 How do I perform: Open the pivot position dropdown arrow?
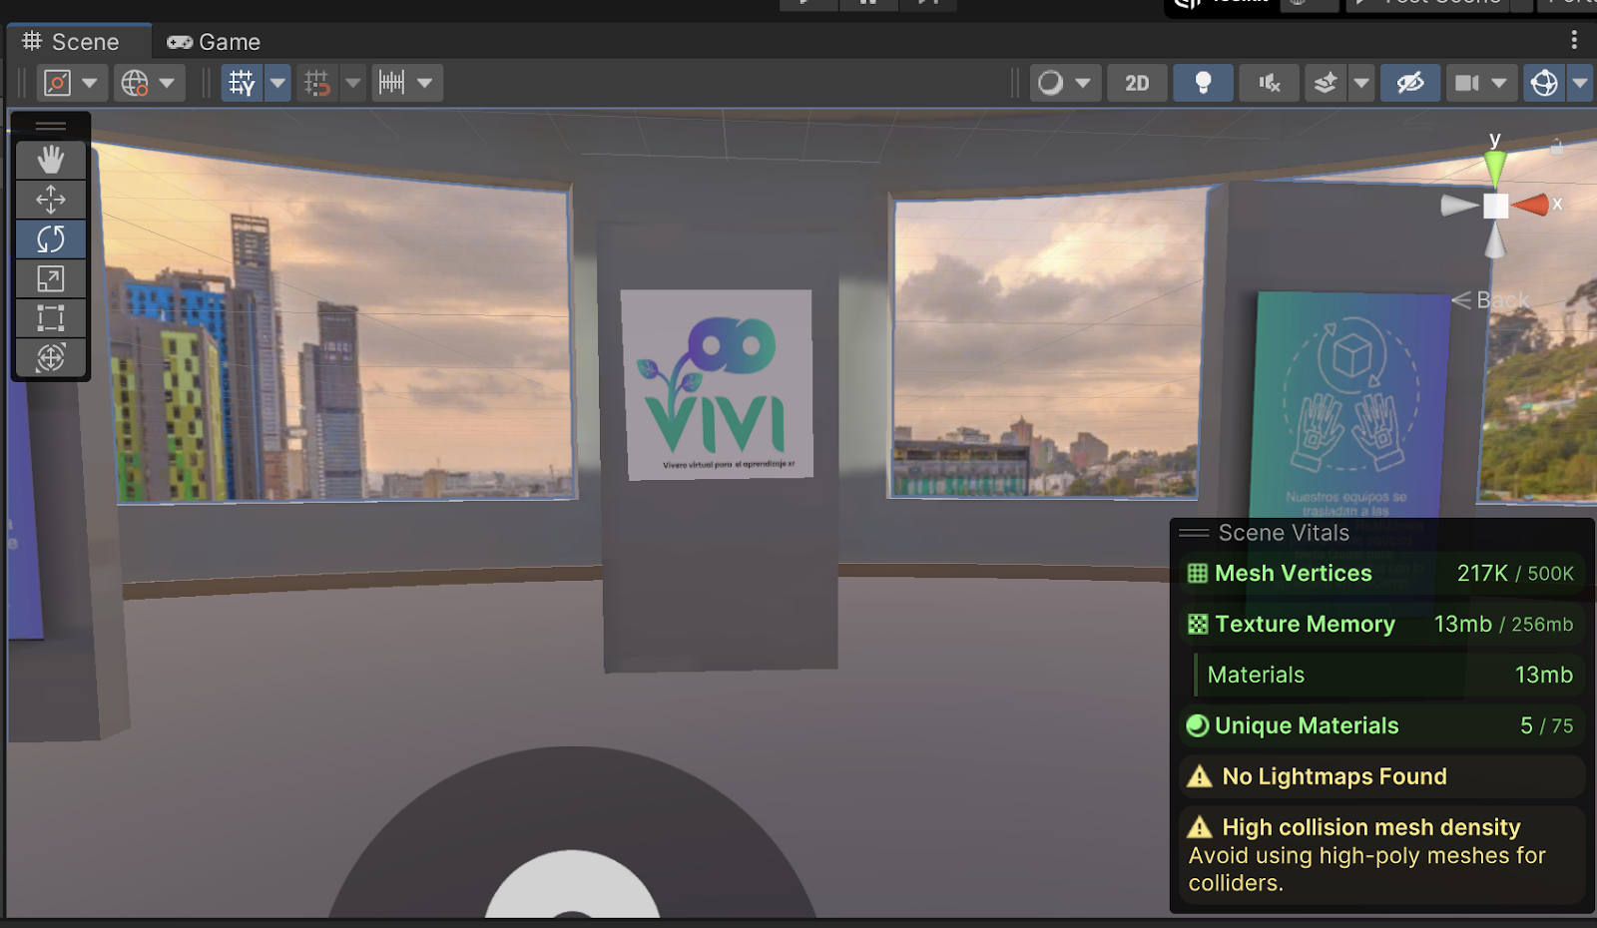pos(90,83)
